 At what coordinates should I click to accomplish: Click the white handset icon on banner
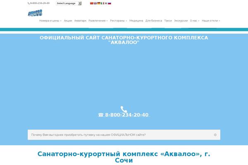click(x=124, y=109)
